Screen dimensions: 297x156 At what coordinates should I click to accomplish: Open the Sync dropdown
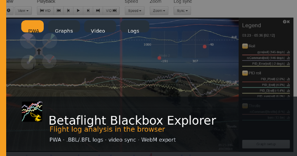(182, 11)
